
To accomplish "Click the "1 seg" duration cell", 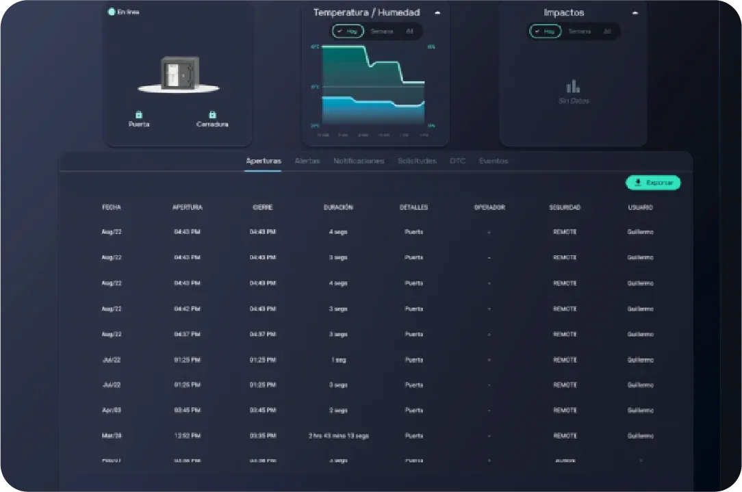I will pyautogui.click(x=338, y=359).
